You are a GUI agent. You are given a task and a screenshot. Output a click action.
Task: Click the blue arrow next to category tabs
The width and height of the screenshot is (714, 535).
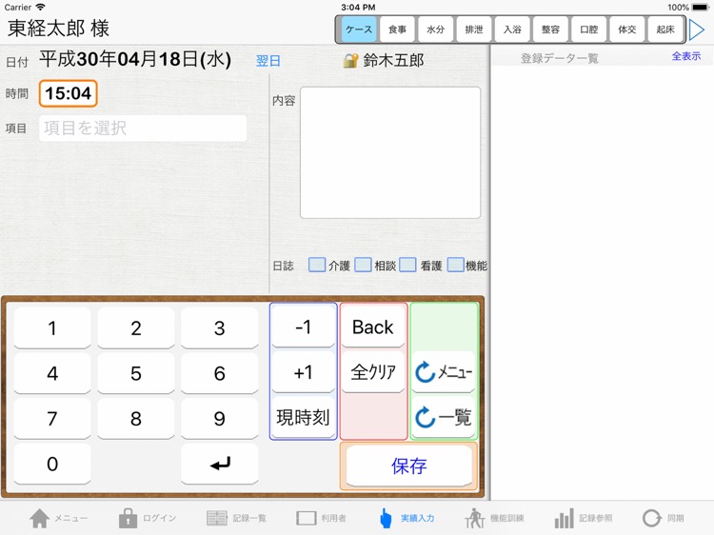pyautogui.click(x=696, y=30)
